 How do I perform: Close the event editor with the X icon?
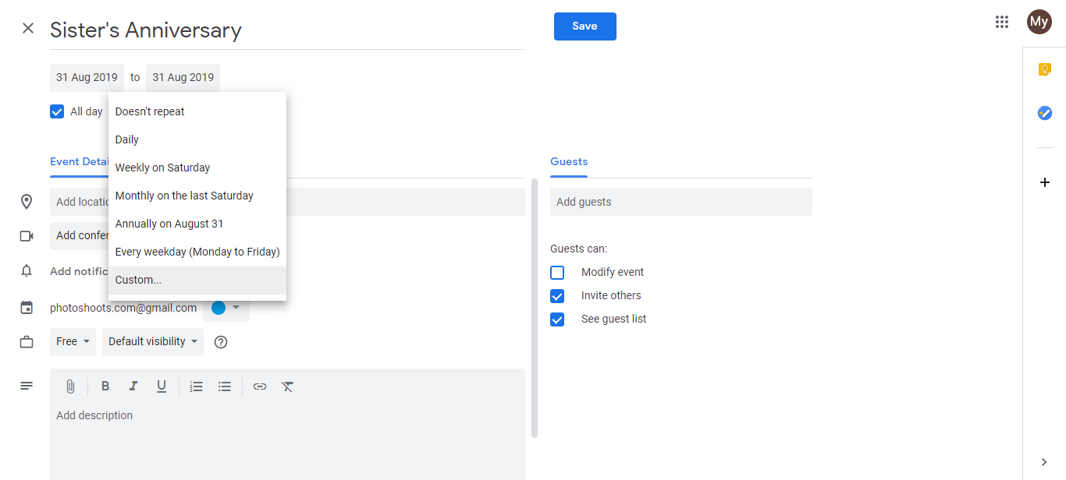(28, 29)
